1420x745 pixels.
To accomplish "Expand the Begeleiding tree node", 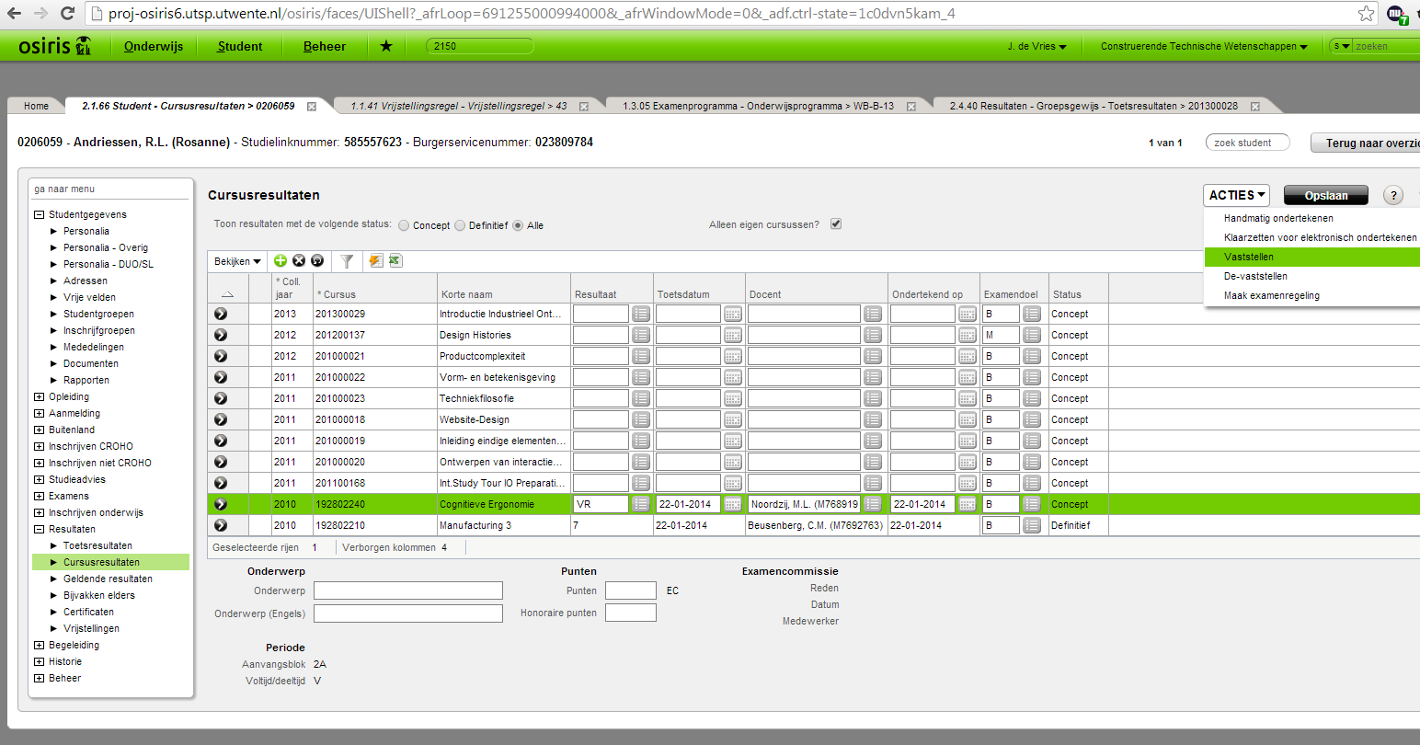I will tap(39, 645).
